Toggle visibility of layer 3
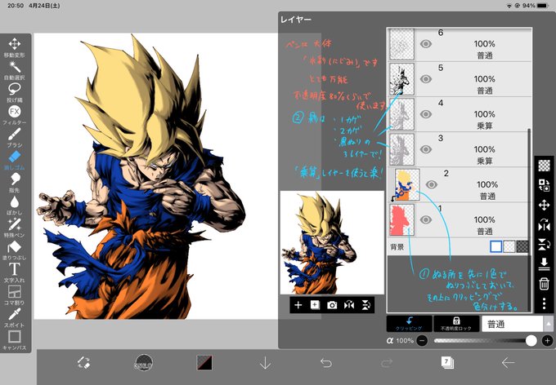The height and width of the screenshot is (385, 556). [x=426, y=149]
